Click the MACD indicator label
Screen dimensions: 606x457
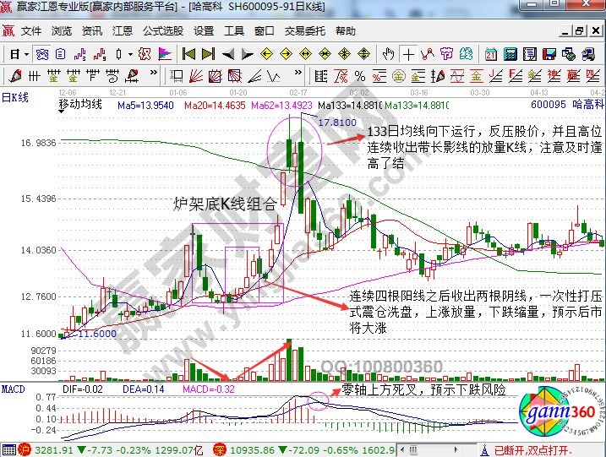(13, 388)
